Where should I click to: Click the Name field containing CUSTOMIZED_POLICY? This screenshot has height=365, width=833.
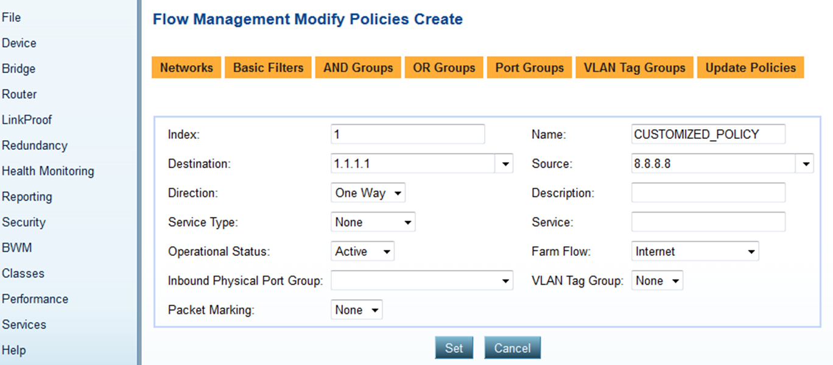tap(708, 134)
